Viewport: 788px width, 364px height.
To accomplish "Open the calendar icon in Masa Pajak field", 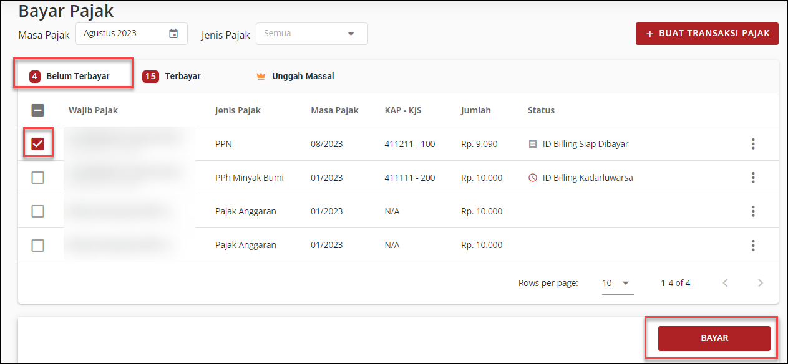I will (173, 34).
